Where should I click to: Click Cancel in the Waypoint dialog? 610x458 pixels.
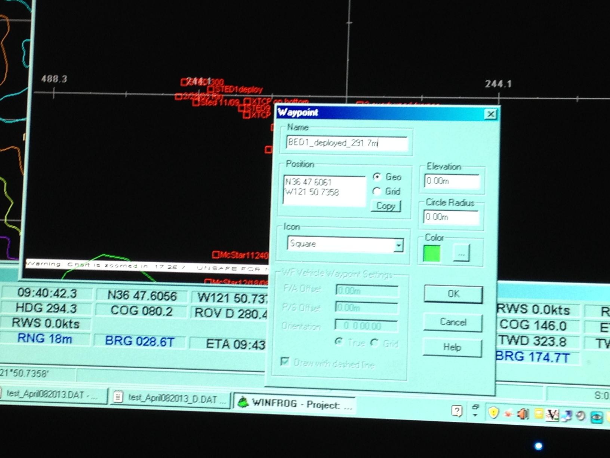coord(453,322)
